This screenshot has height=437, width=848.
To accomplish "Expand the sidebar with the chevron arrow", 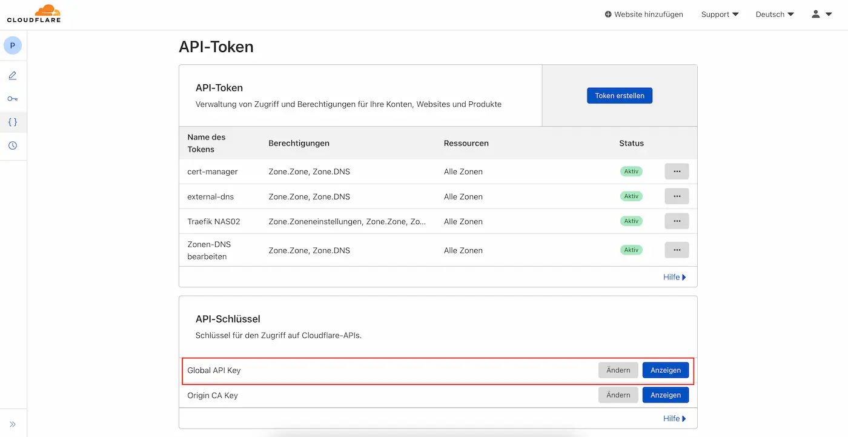I will tap(13, 423).
